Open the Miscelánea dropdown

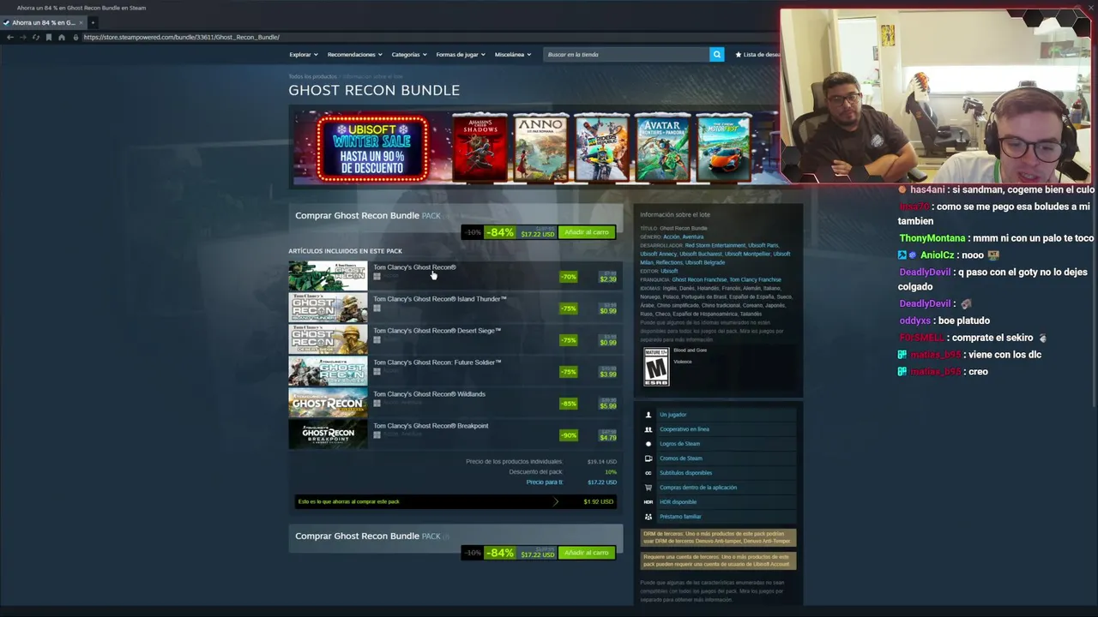(513, 54)
